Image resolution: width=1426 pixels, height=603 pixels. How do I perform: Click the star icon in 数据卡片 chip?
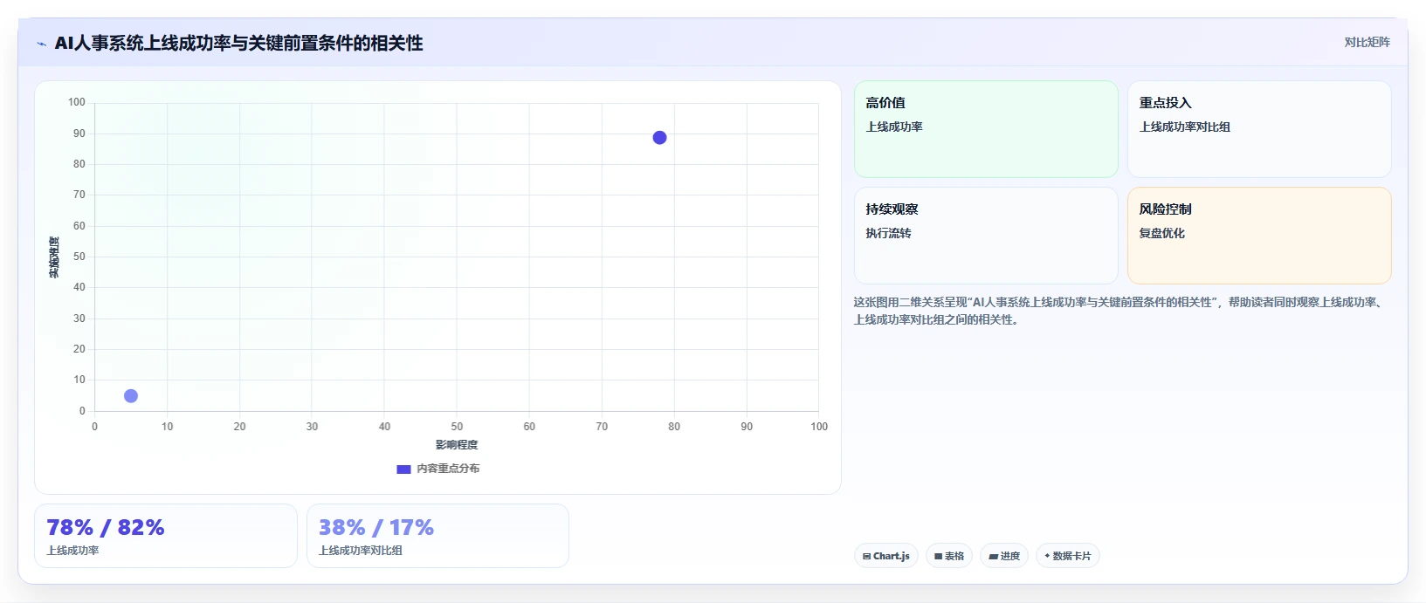coord(1047,556)
